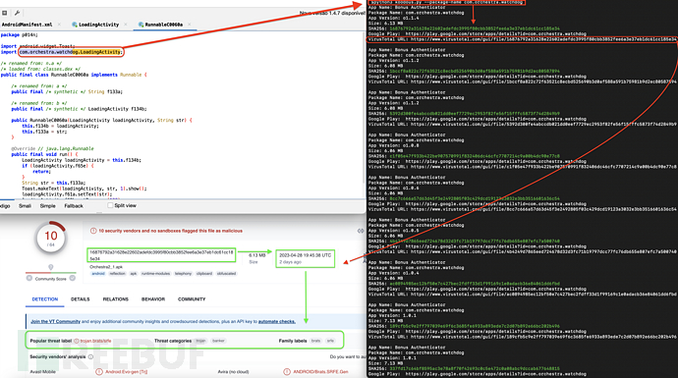Open the new version 1.4.7 available notice

coord(332,13)
